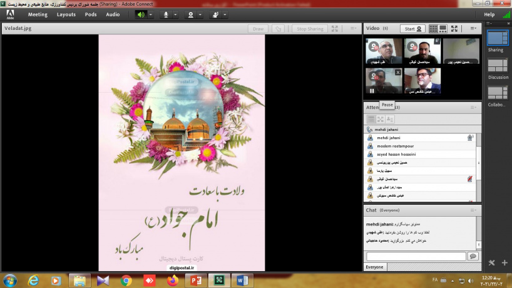Open the Video pod options menu
This screenshot has height=288, width=512.
click(473, 28)
